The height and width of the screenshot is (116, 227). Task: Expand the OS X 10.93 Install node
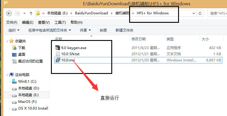(x=10, y=109)
